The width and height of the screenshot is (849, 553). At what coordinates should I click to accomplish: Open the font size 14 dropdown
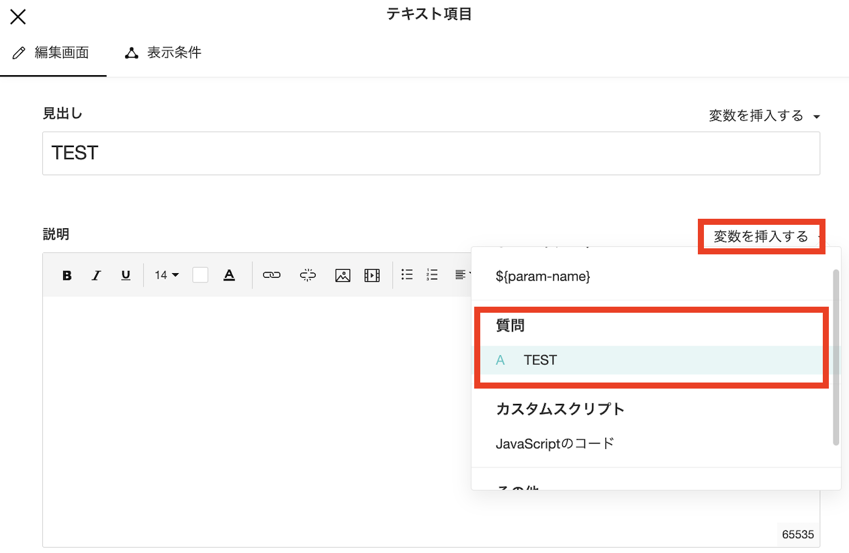[167, 275]
